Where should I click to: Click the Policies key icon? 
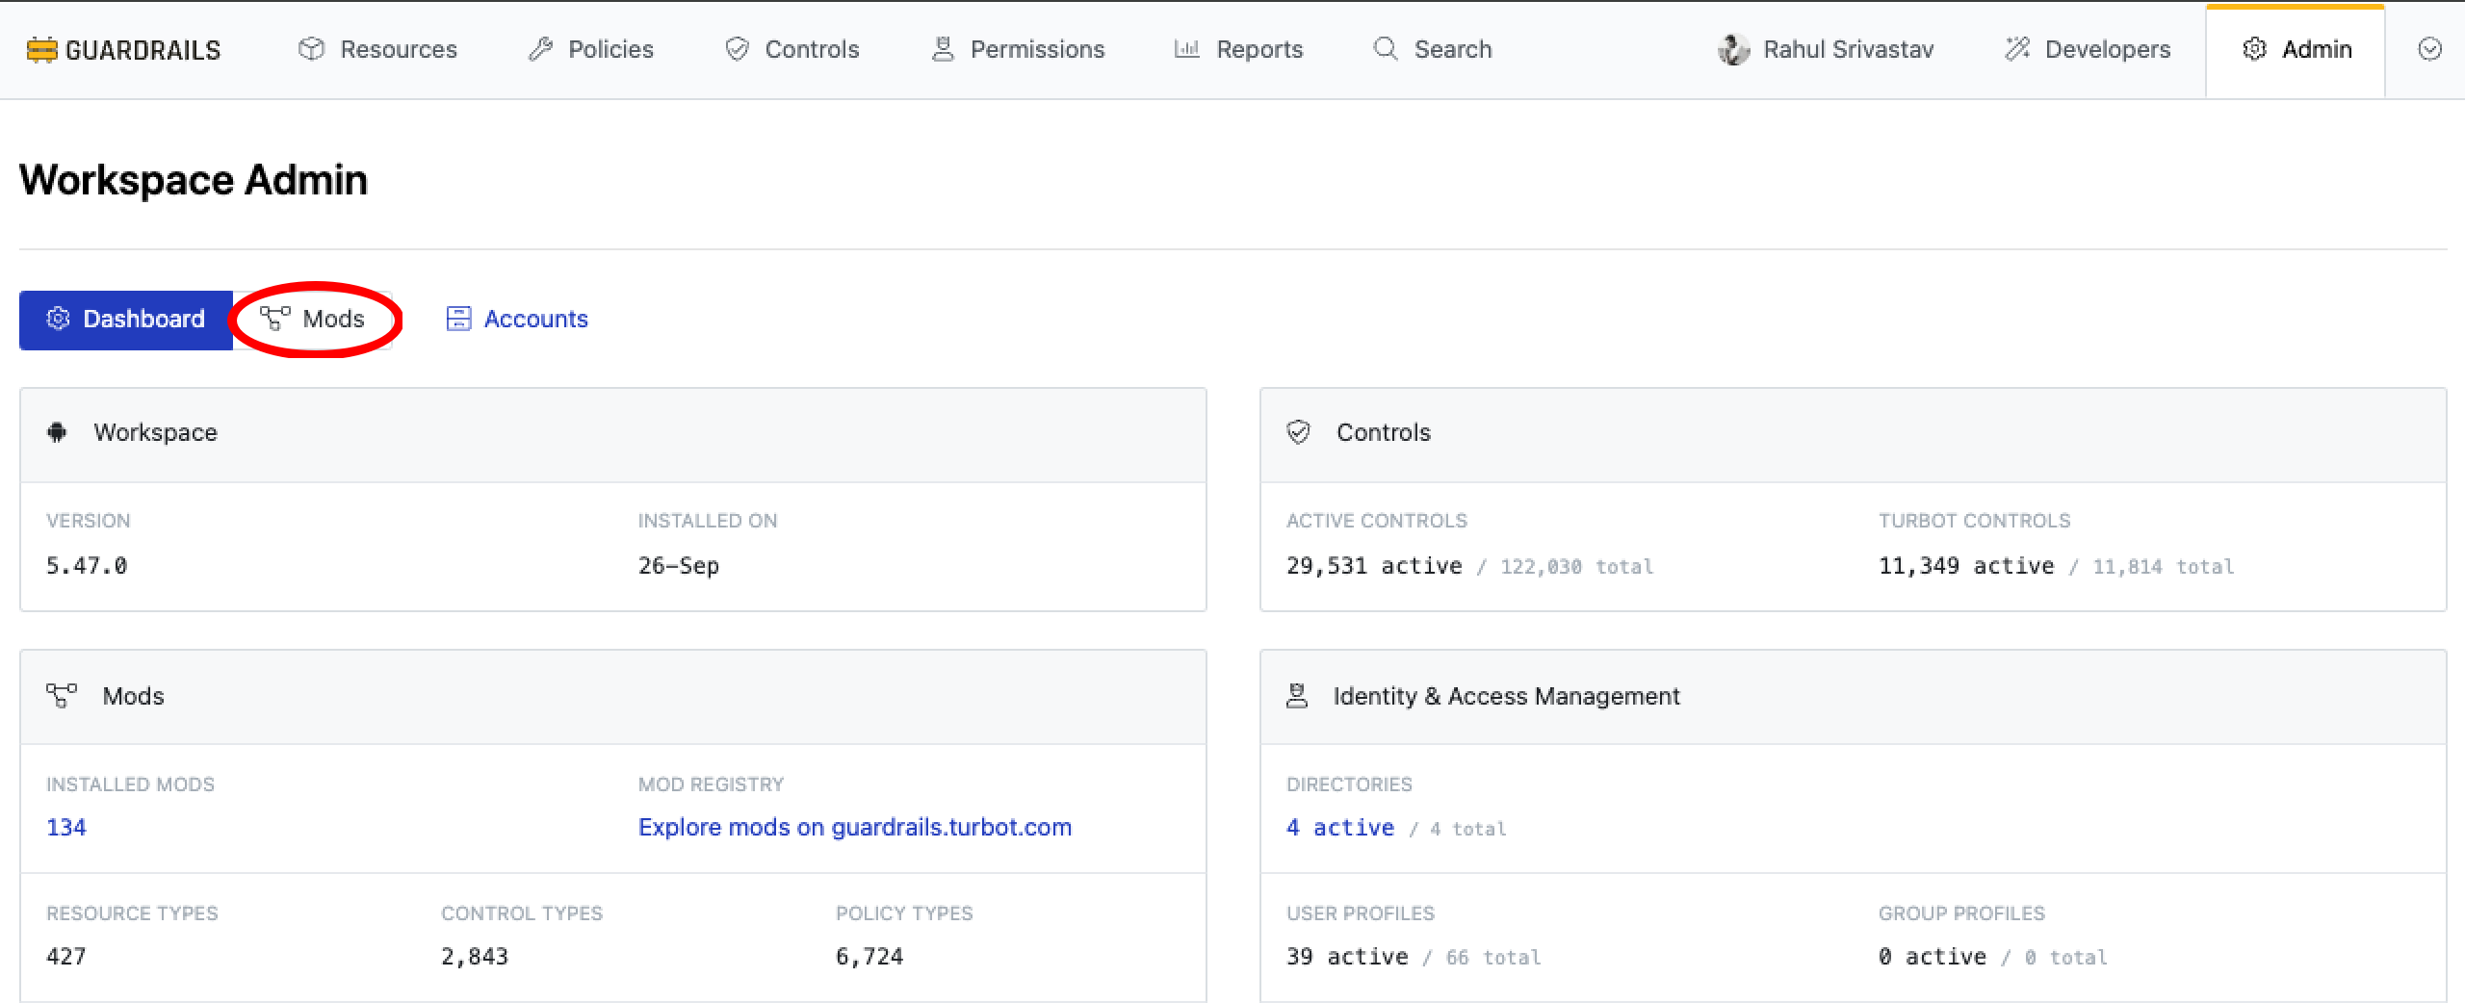pos(541,48)
